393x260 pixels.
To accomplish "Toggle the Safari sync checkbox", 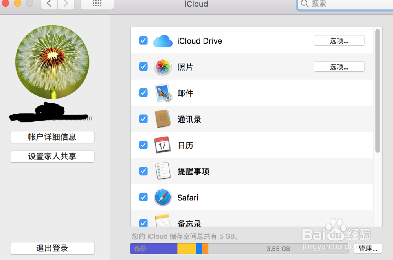I will (143, 198).
